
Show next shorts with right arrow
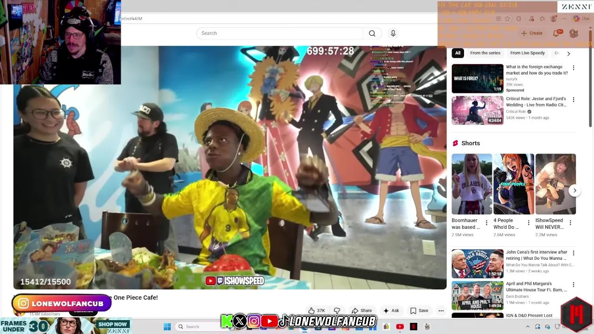click(575, 191)
